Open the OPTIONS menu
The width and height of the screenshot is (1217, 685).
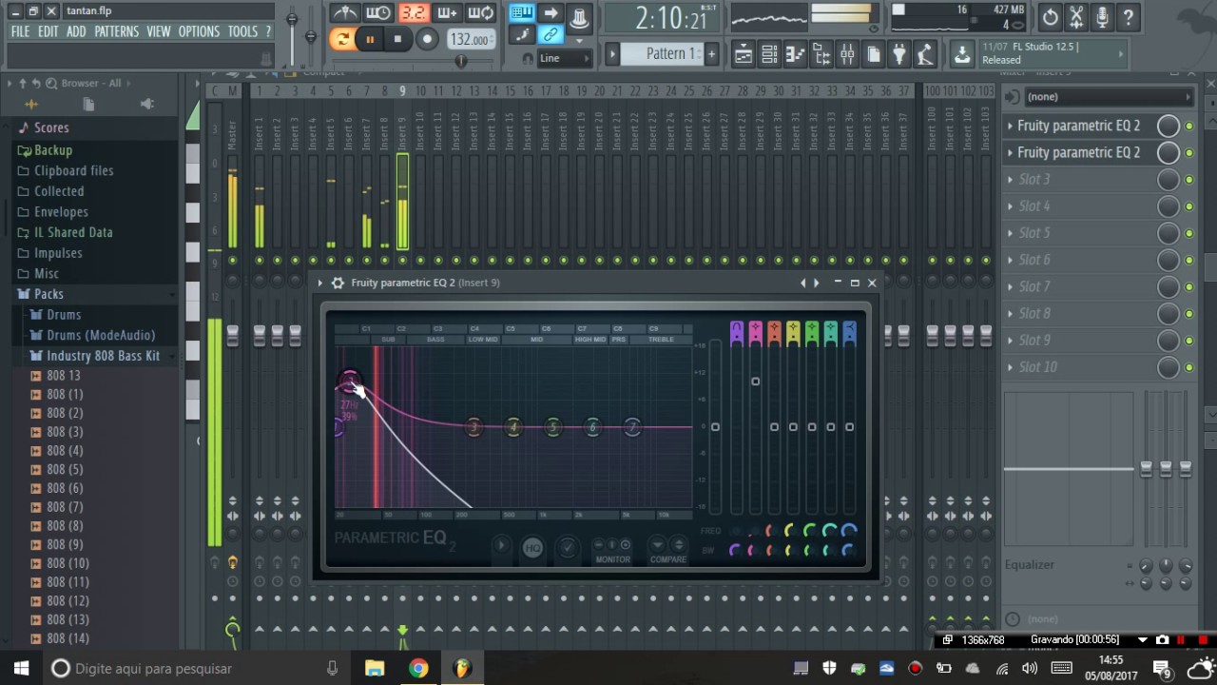click(199, 31)
